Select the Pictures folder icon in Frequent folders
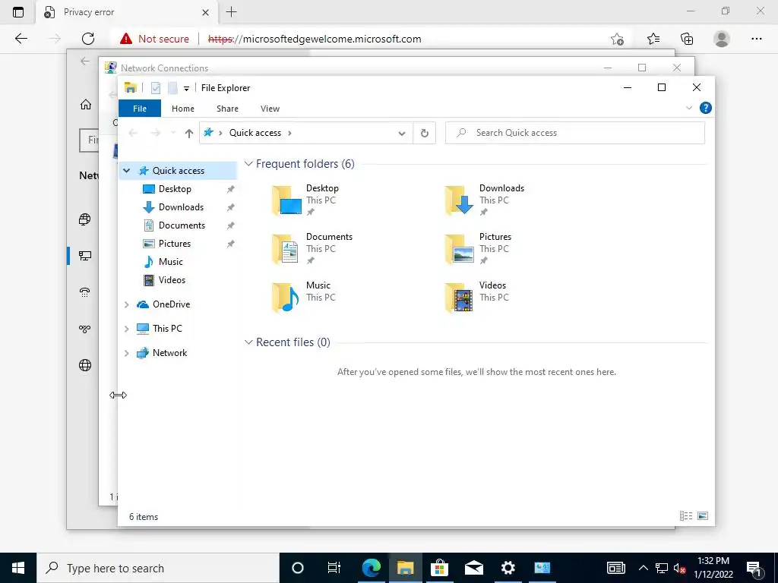Image resolution: width=778 pixels, height=583 pixels. (459, 249)
